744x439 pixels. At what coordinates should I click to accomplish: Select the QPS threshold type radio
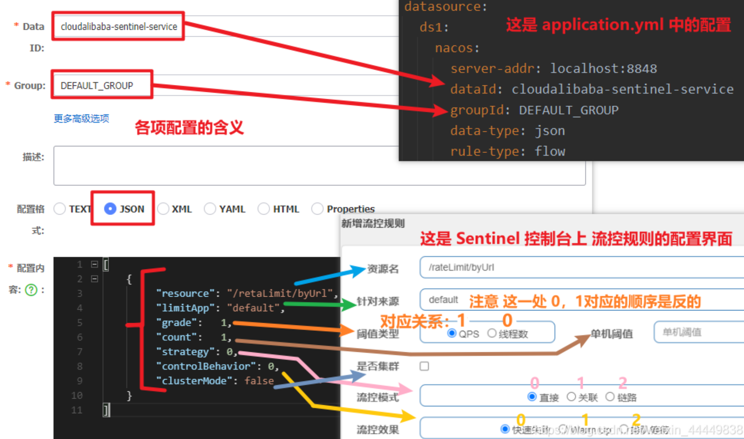[452, 333]
